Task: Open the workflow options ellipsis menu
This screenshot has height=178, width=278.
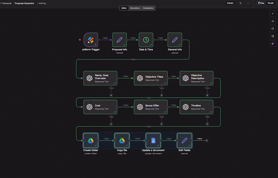Action: pyautogui.click(x=248, y=3)
